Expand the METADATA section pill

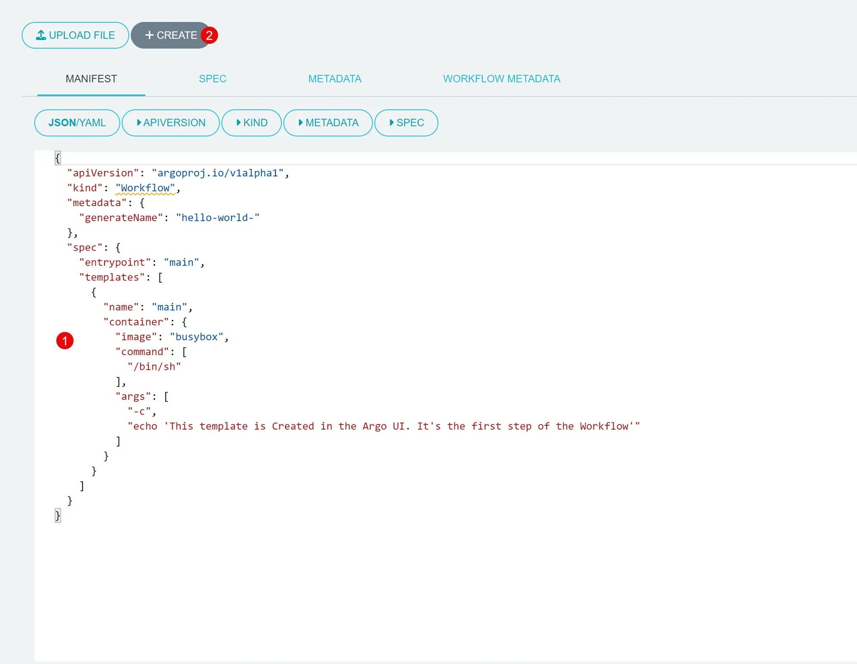pyautogui.click(x=328, y=123)
